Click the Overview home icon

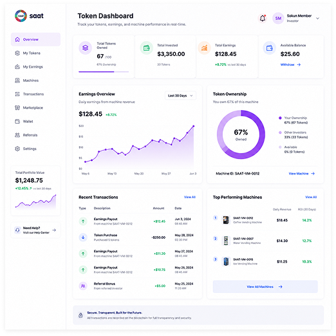[x=17, y=39]
